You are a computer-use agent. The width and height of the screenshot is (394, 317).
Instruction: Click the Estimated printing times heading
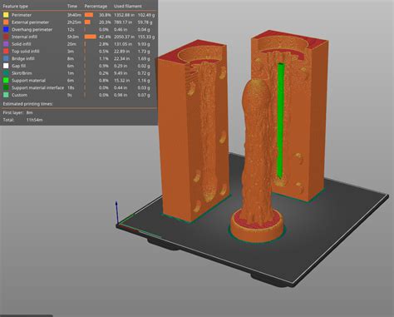pos(28,104)
